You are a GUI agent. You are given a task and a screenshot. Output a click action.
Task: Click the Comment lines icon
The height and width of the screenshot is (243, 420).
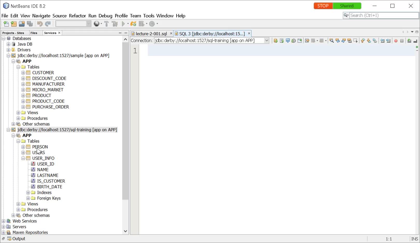[409, 41]
